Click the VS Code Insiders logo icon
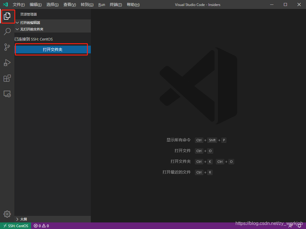306x229 pixels. pos(5,4)
